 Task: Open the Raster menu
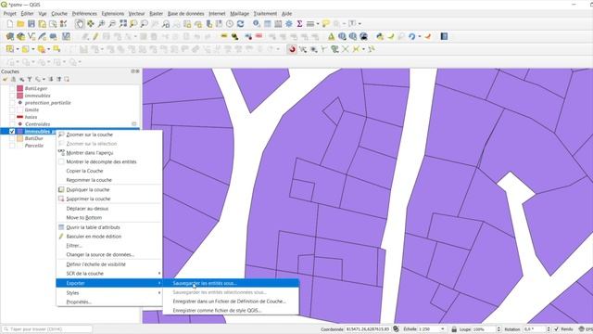coord(157,14)
